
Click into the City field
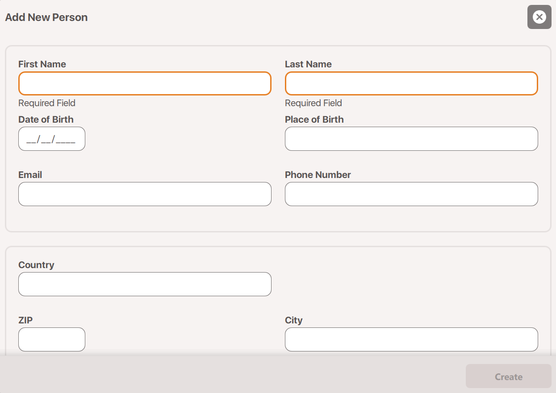pos(411,339)
